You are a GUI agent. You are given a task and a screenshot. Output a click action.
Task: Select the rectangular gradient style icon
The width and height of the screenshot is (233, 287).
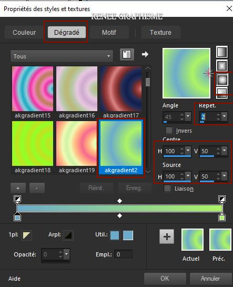[x=222, y=65]
